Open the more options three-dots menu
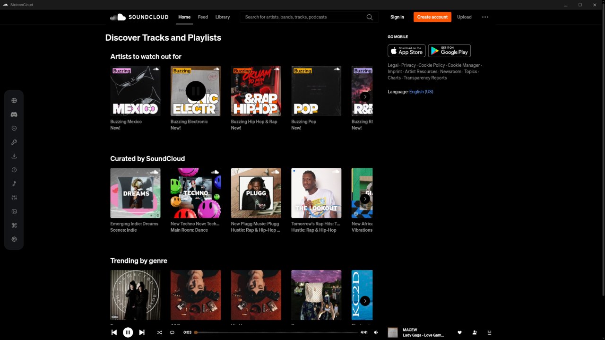Viewport: 605px width, 340px height. [485, 17]
